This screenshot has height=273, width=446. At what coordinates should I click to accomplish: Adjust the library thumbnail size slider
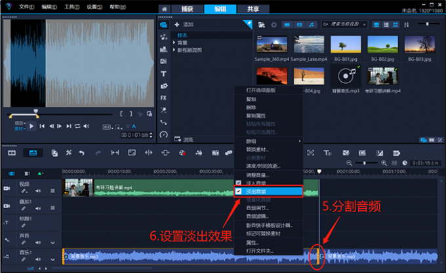pyautogui.click(x=427, y=24)
